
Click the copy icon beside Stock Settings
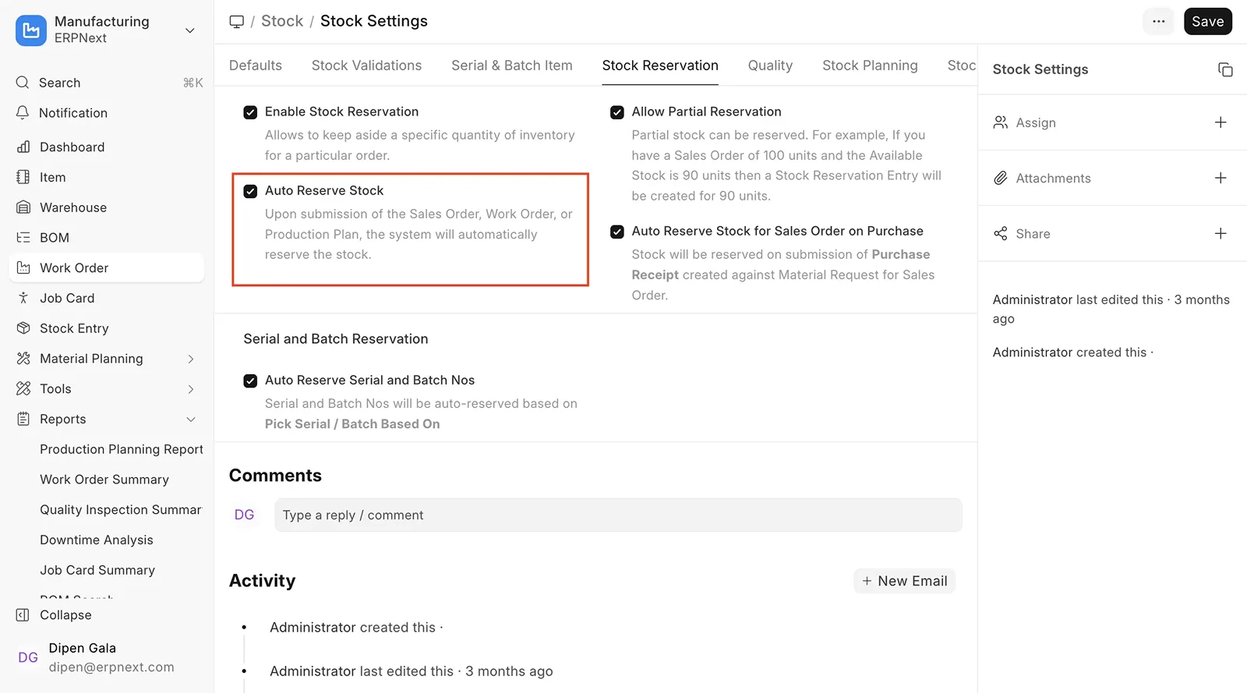(x=1225, y=69)
